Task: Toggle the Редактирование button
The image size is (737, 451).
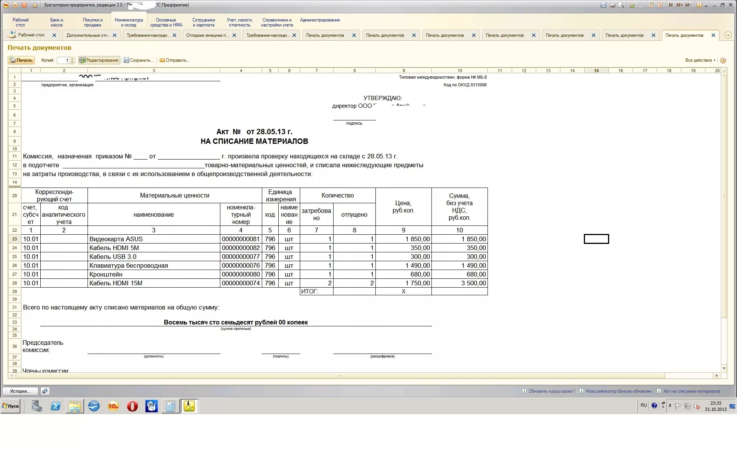Action: click(99, 60)
